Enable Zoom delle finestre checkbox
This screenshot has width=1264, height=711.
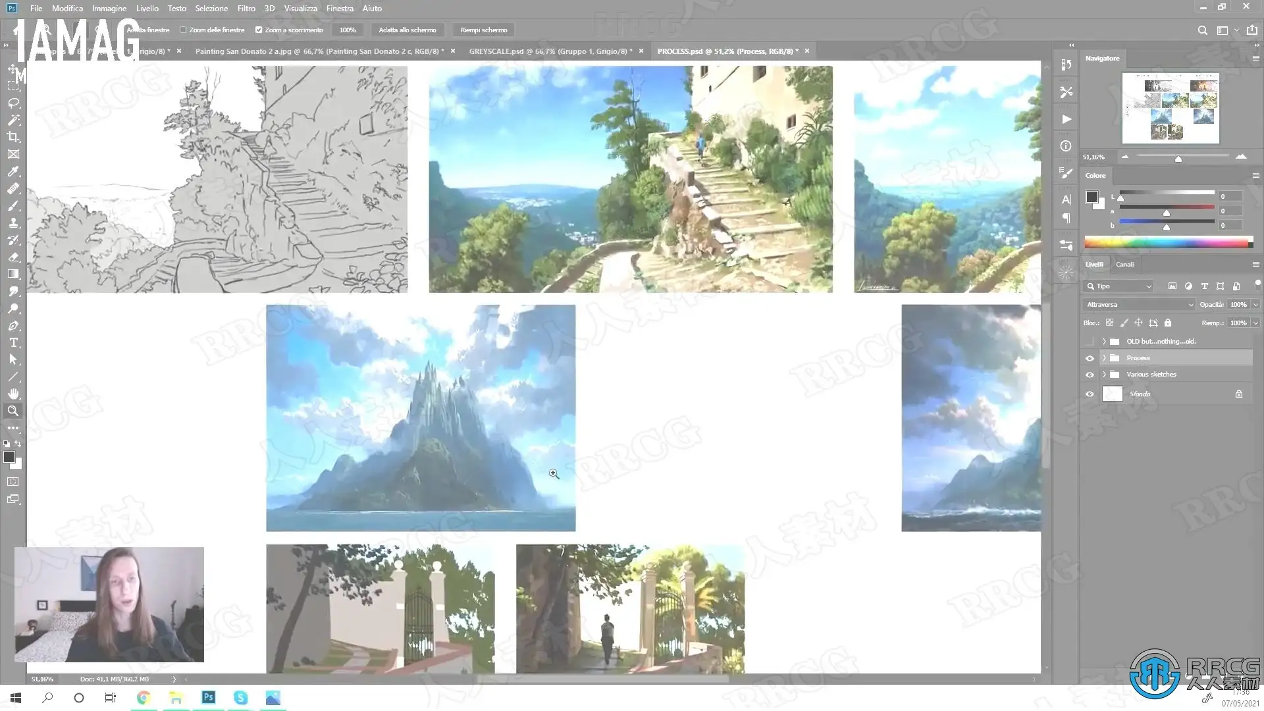(183, 30)
